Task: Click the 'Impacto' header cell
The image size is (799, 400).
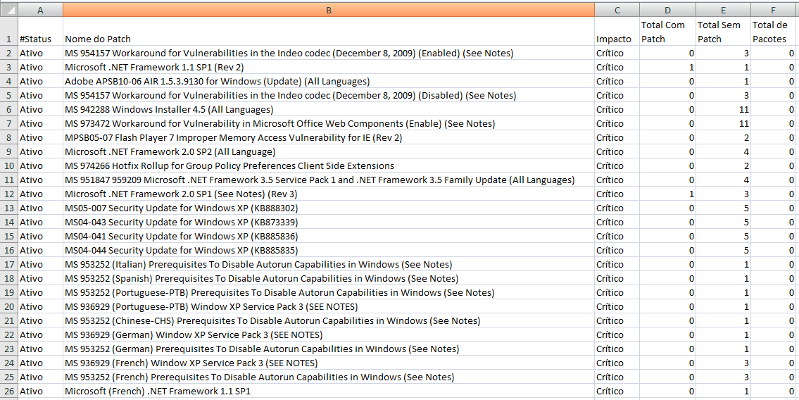Action: 617,32
